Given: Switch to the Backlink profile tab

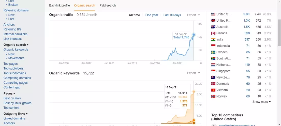Looking at the screenshot, I should [x=60, y=5].
